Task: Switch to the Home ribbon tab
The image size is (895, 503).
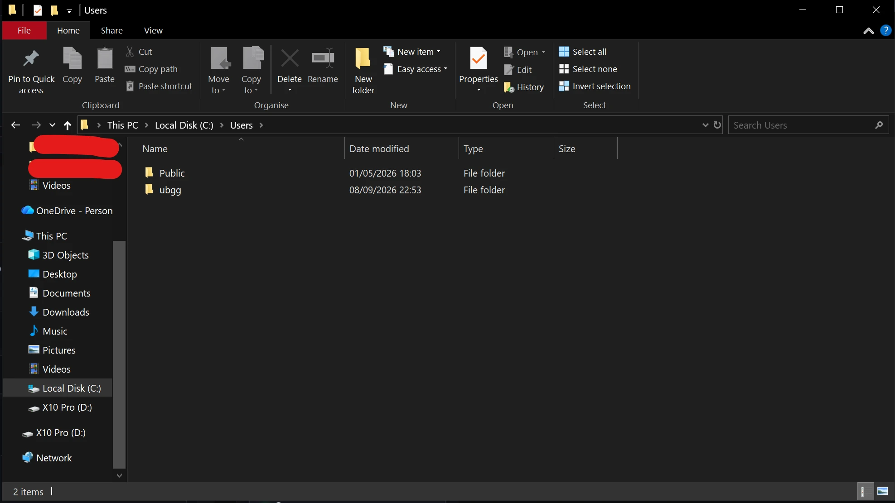Action: click(68, 30)
